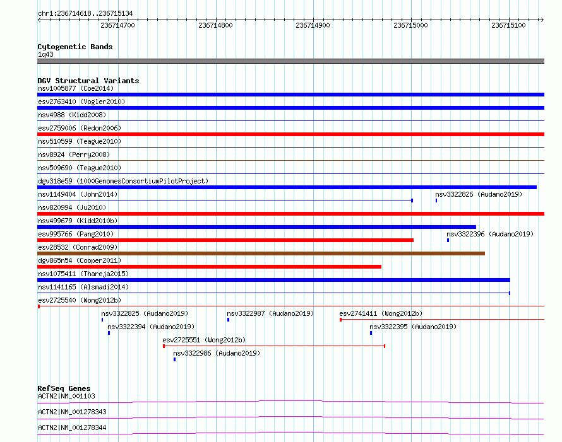Open the nsv820994 (Ju2010) red bar

point(290,214)
